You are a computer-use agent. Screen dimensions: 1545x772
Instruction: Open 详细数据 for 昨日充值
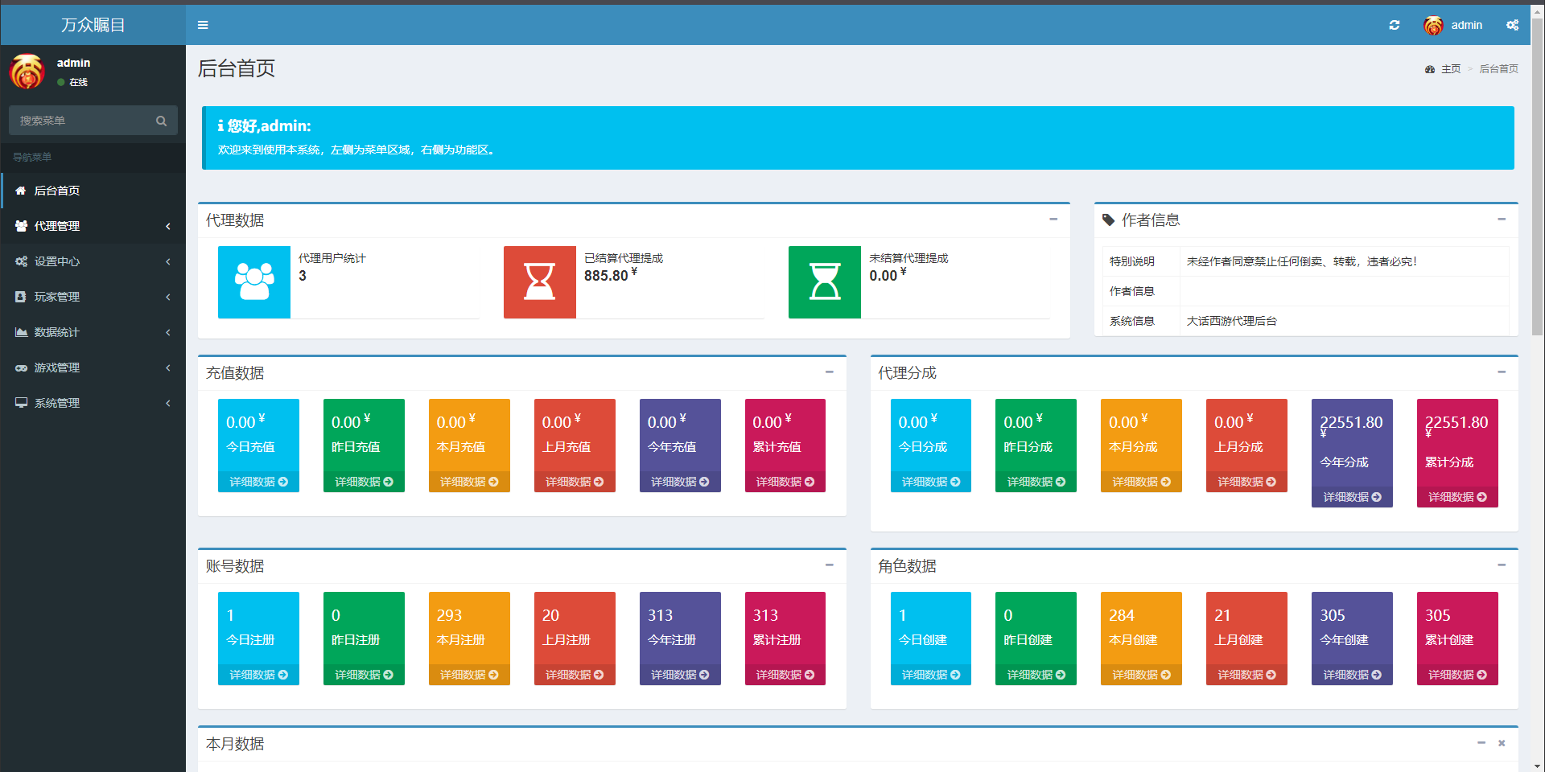[364, 482]
